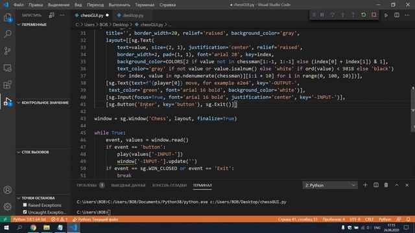415x233 pixels.
Task: Open the Терминал menu
Action: pyautogui.click(x=145, y=5)
